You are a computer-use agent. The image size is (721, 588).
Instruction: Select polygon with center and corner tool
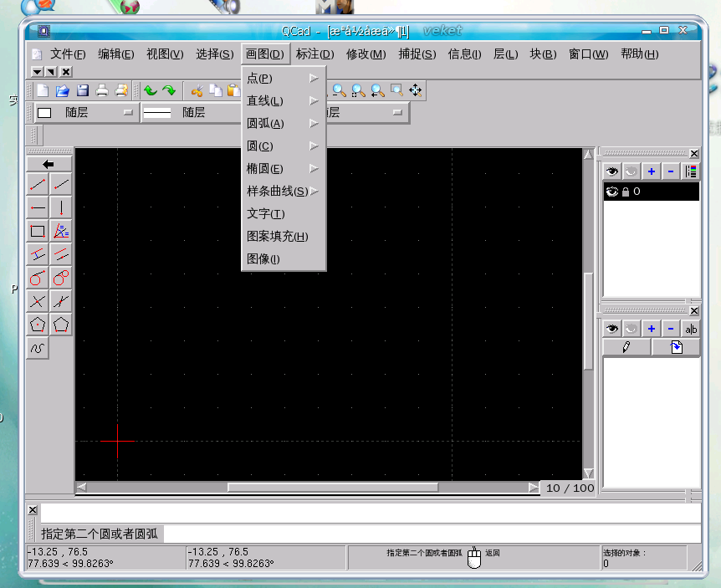coord(38,325)
